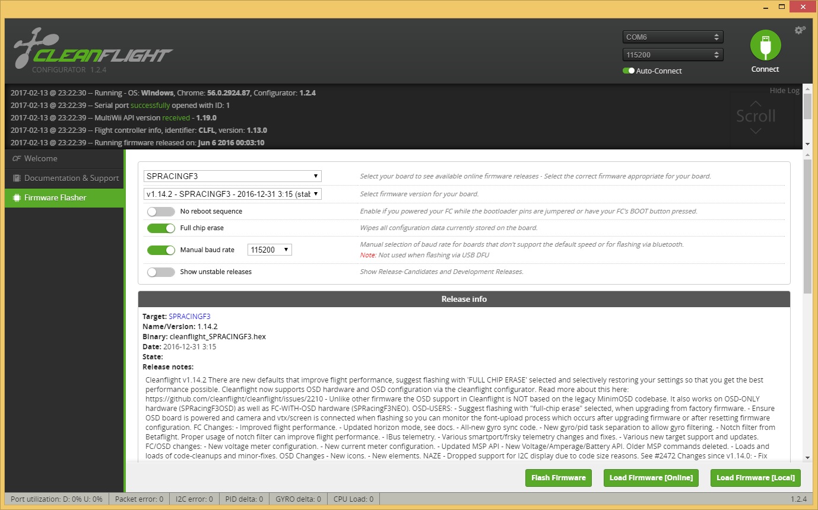Click the Hide Log link
This screenshot has width=818, height=510.
[784, 91]
